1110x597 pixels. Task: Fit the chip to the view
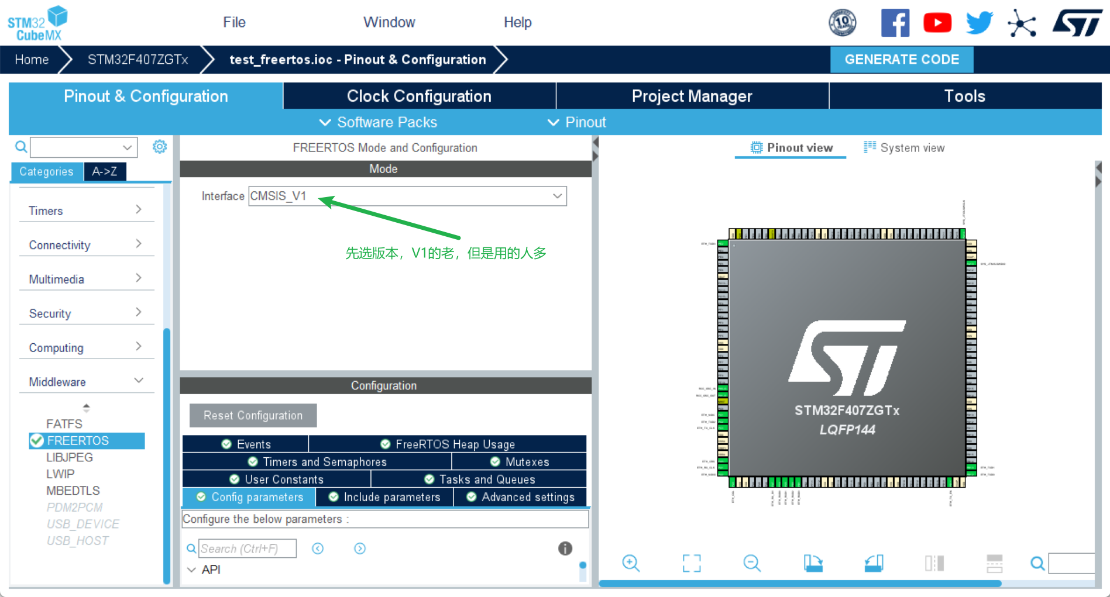point(692,563)
